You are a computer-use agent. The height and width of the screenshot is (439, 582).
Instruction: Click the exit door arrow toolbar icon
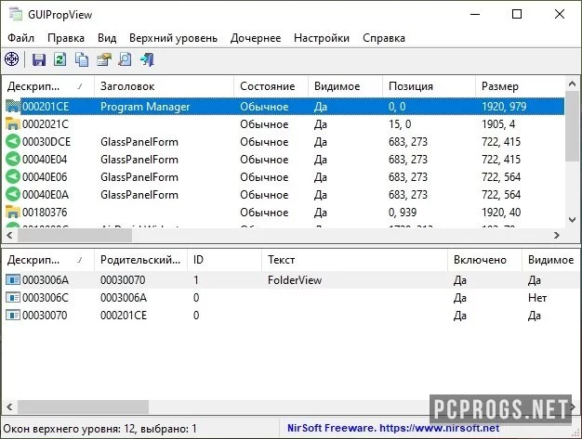(x=147, y=59)
